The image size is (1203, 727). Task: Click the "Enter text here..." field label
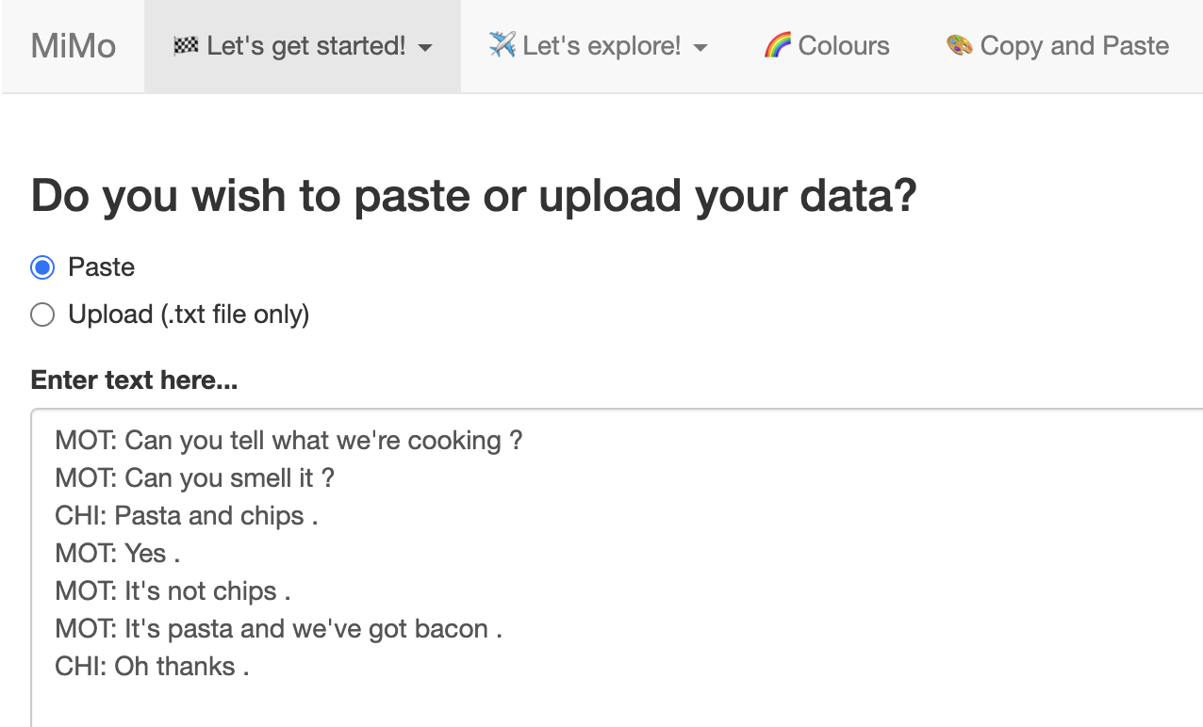tap(134, 380)
